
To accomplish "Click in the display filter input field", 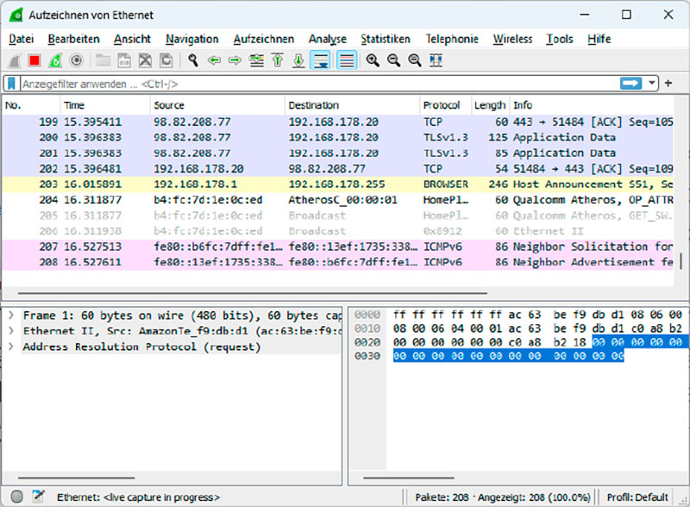I will tap(319, 84).
